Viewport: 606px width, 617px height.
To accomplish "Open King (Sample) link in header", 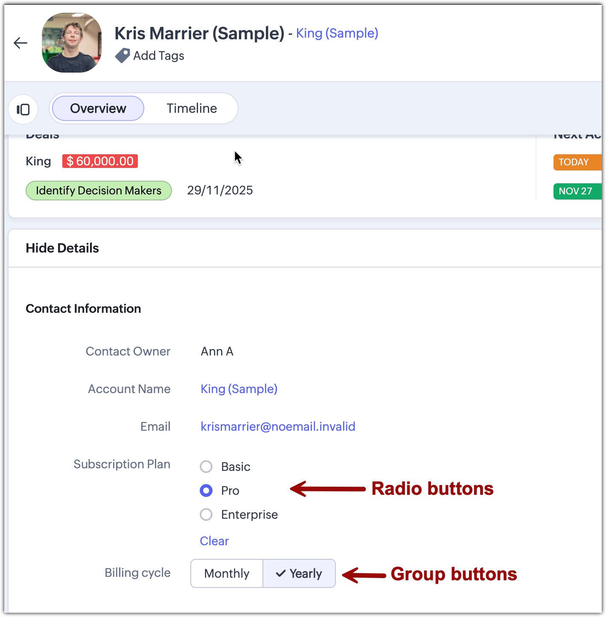I will (x=337, y=33).
